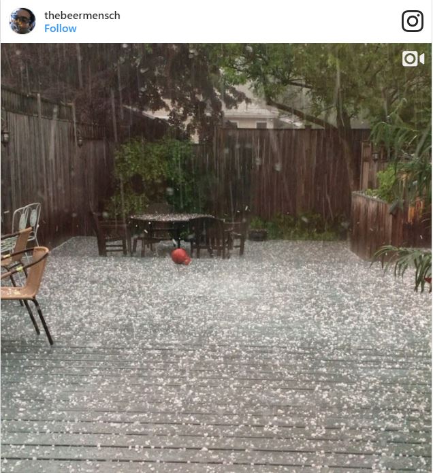Click the red ball in the video

(180, 257)
